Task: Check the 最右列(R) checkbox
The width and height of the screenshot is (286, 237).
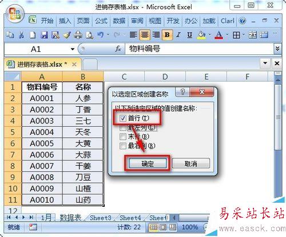Action: [x=123, y=146]
